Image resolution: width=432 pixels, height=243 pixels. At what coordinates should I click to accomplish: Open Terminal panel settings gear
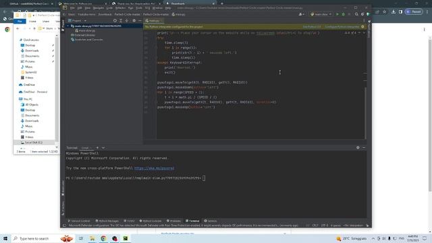tap(358, 148)
